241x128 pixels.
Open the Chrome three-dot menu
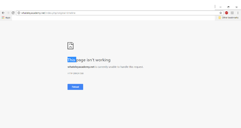238,13
